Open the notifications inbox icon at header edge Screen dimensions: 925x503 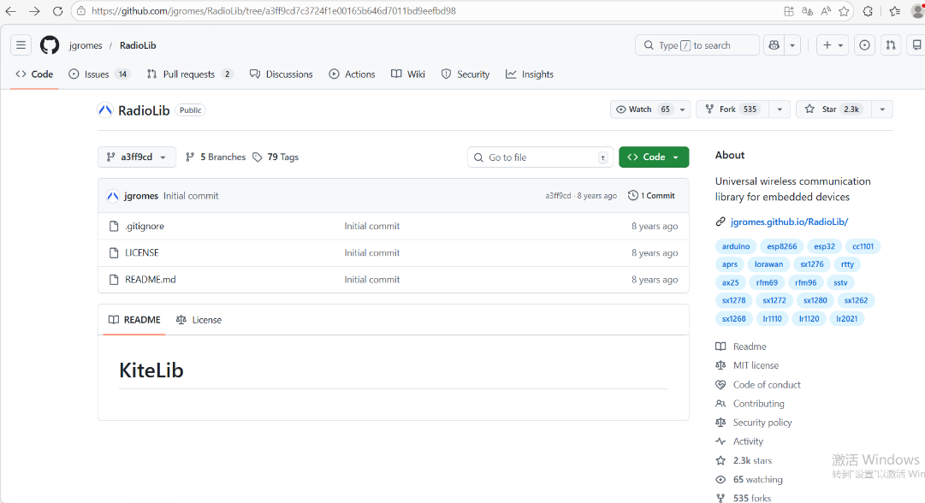[917, 45]
